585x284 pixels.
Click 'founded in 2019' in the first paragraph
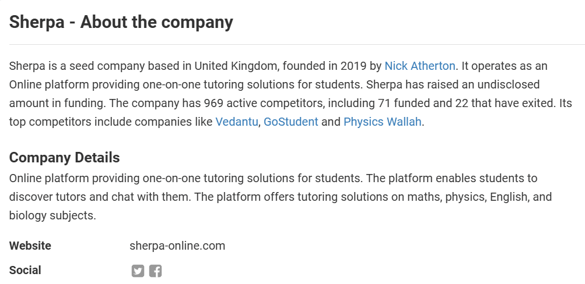tap(318, 66)
